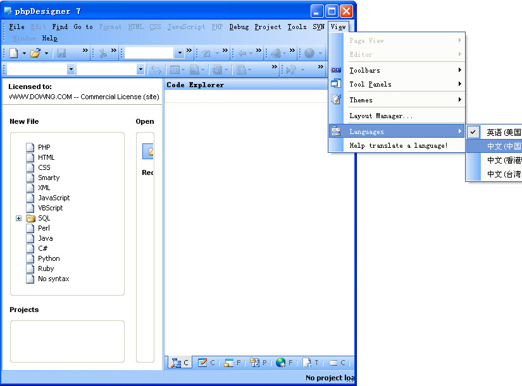Click the back arrow navigation icon
This screenshot has width=522, height=386.
point(242,53)
